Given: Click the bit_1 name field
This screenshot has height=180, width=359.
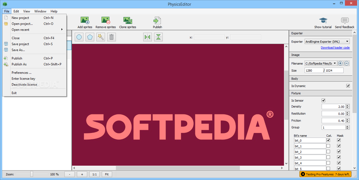Looking at the screenshot, I should pos(310,146).
